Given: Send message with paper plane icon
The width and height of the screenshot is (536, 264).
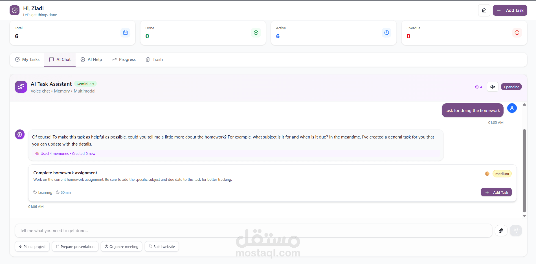Looking at the screenshot, I should click(x=516, y=231).
